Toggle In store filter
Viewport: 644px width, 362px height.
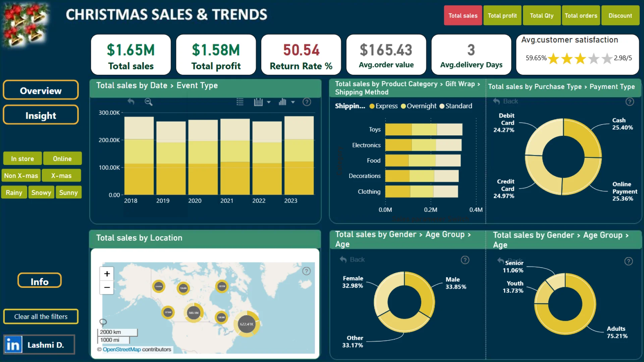[x=22, y=159]
